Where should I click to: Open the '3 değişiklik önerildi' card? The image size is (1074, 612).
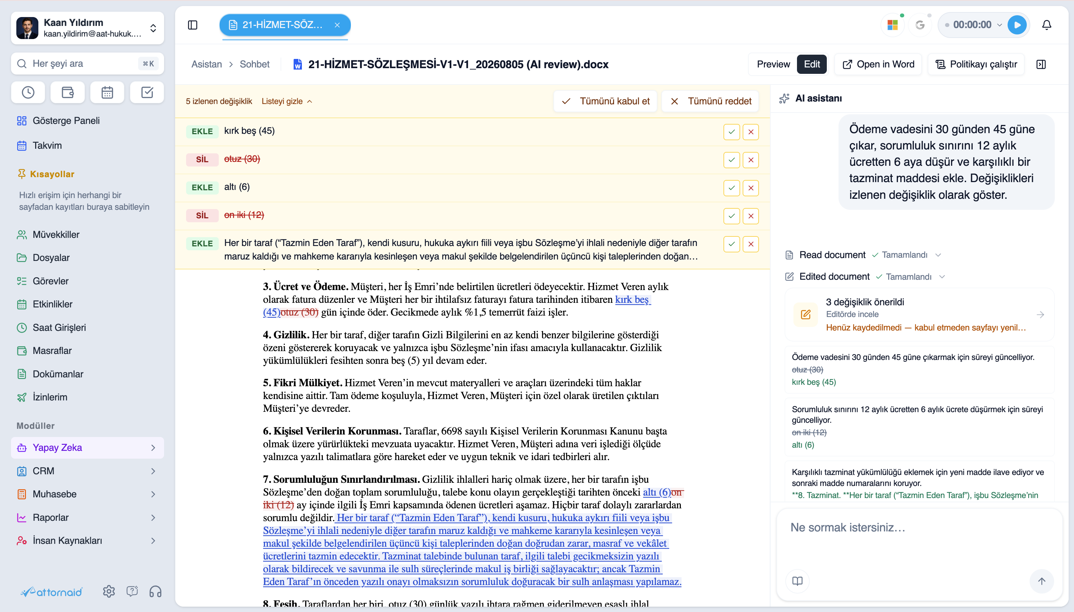[919, 315]
